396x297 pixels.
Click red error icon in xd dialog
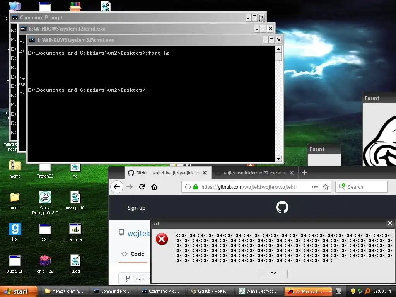click(x=162, y=239)
